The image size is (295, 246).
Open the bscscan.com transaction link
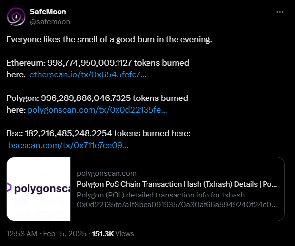(68, 145)
